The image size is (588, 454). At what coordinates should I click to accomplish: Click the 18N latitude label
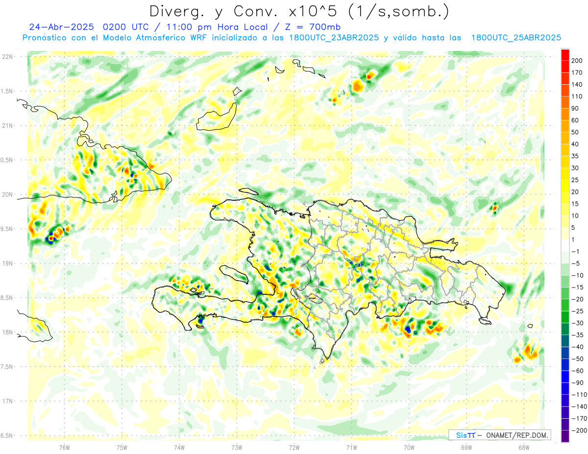pos(7,332)
